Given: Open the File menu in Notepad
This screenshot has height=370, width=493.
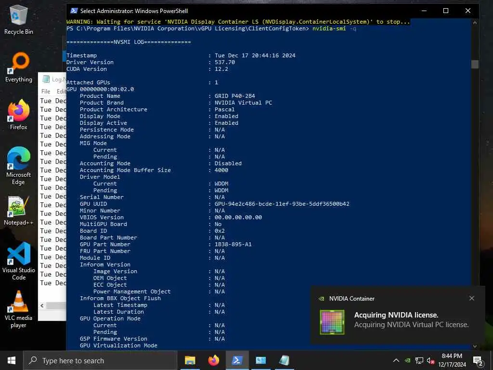Looking at the screenshot, I should click(46, 91).
